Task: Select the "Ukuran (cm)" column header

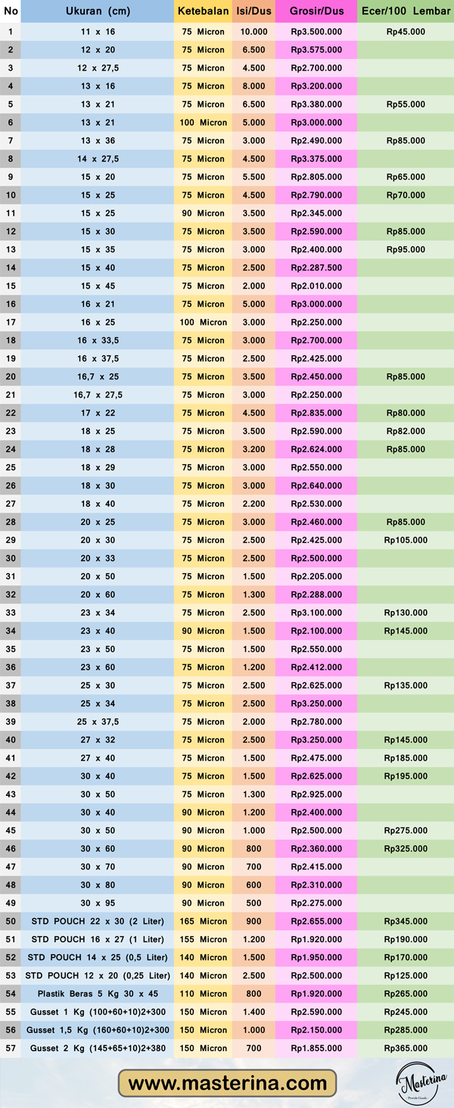Action: coord(98,11)
